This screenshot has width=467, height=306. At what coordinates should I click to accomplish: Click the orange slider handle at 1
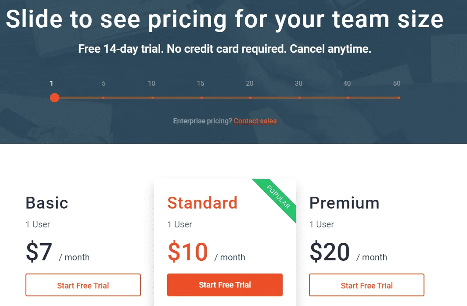pos(54,97)
